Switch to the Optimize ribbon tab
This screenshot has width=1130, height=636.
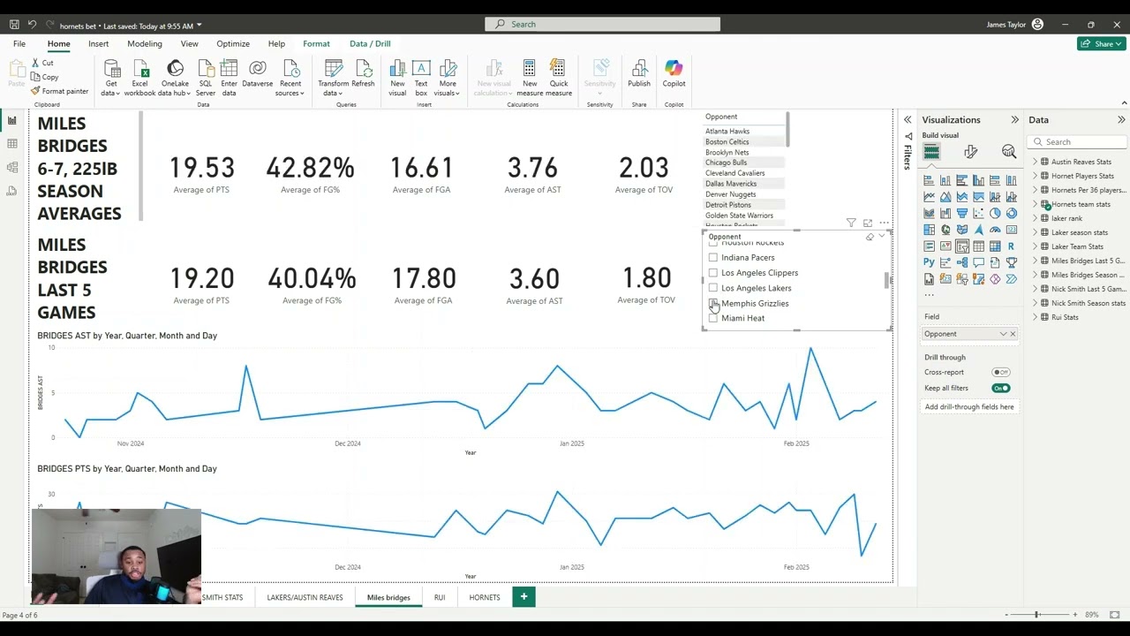[x=233, y=43]
